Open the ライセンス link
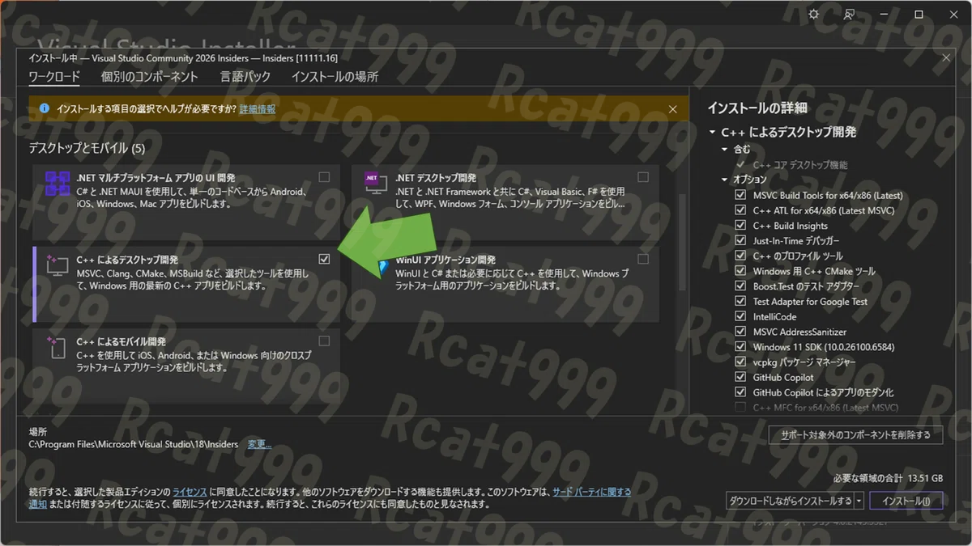Viewport: 972px width, 546px height. click(x=190, y=491)
